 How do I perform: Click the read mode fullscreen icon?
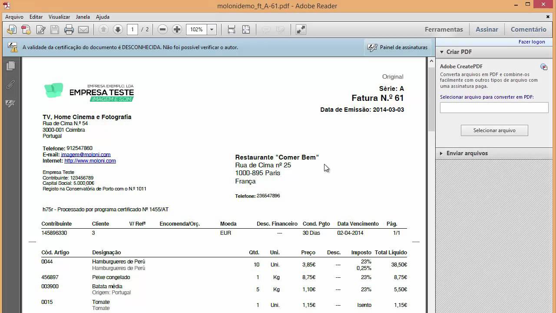coord(301,30)
